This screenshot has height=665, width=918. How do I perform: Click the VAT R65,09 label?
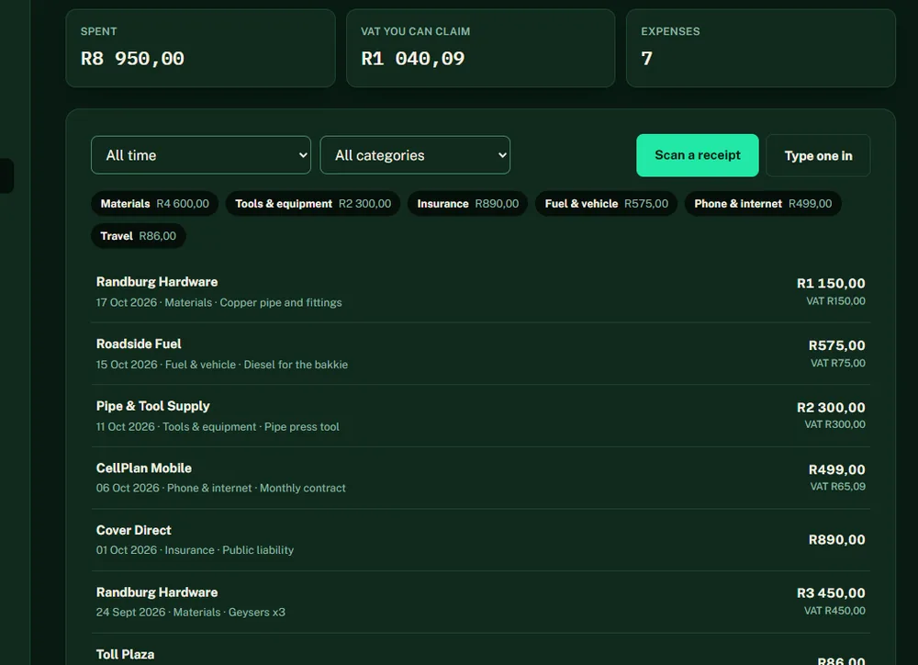click(x=838, y=486)
